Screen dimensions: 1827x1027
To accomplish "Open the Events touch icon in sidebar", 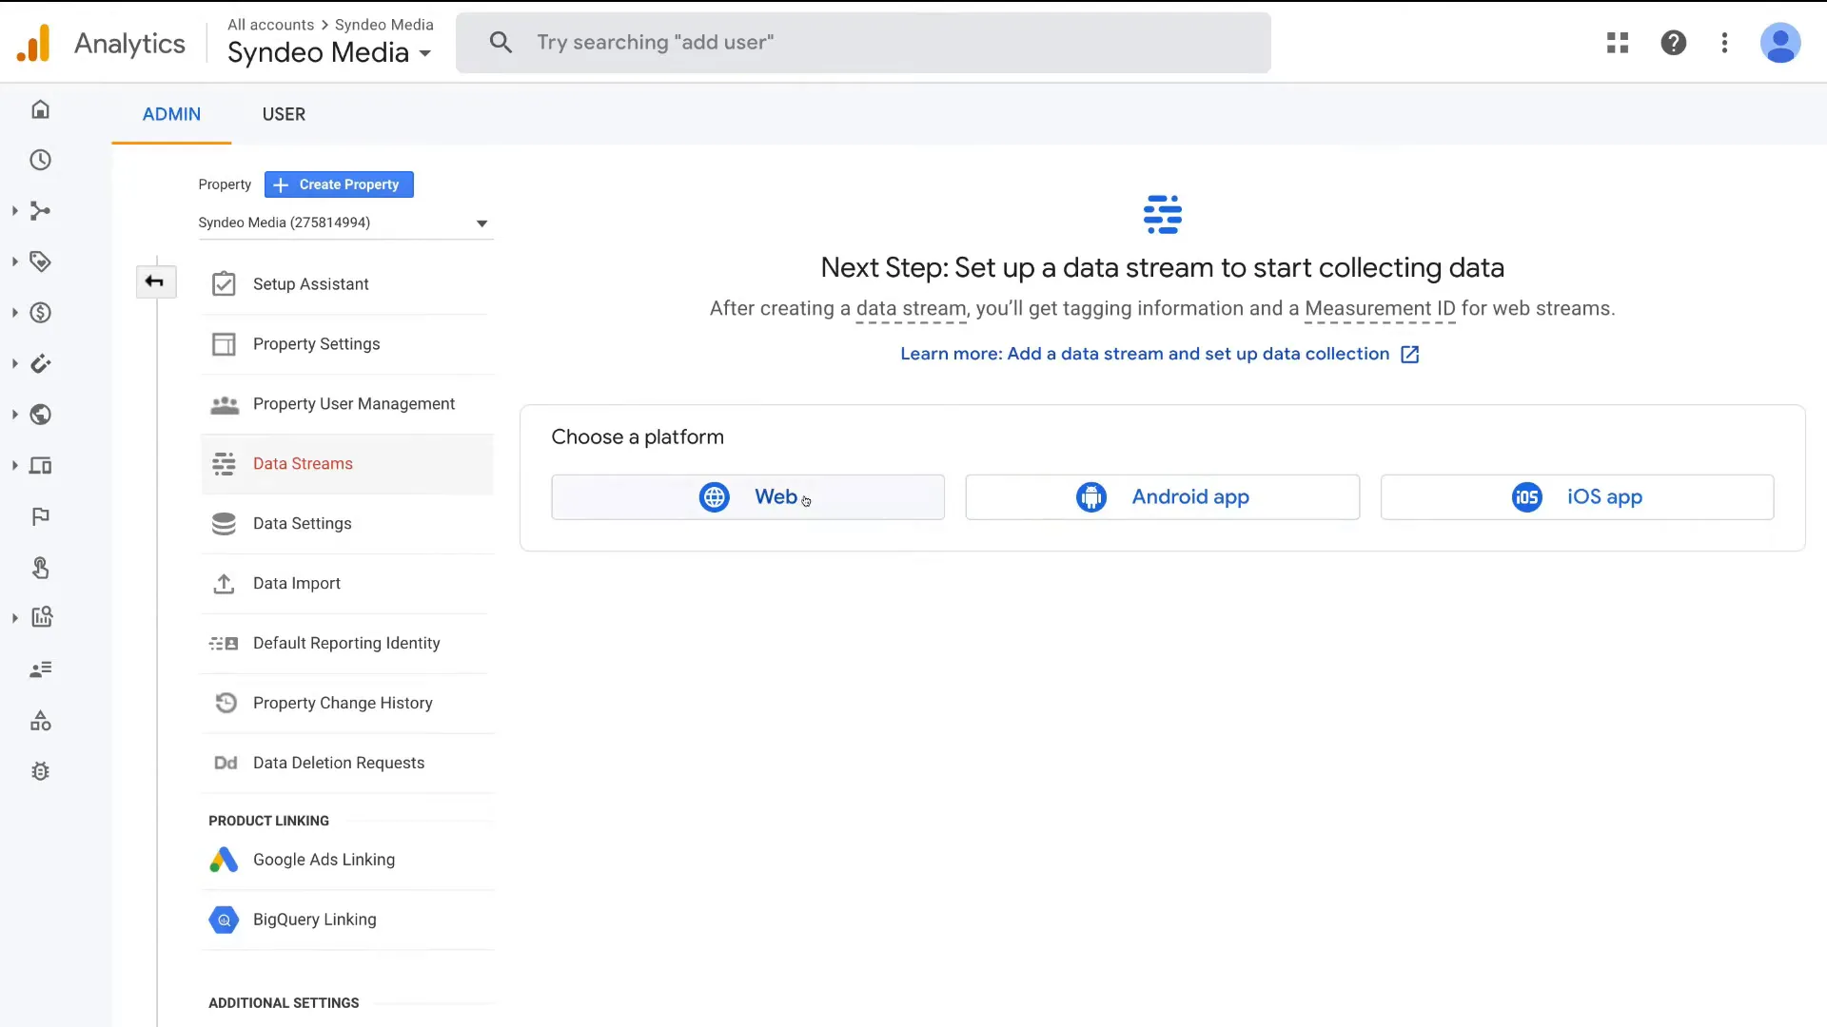I will pyautogui.click(x=40, y=568).
